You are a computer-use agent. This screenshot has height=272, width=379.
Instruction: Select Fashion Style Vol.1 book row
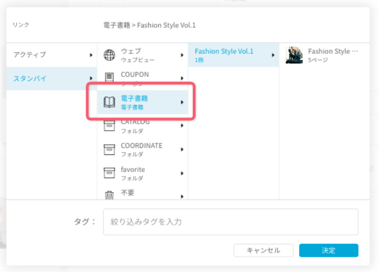[x=233, y=55]
